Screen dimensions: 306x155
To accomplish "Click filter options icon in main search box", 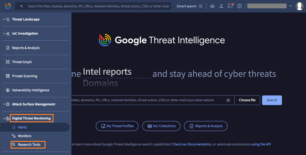I will coord(228,100).
